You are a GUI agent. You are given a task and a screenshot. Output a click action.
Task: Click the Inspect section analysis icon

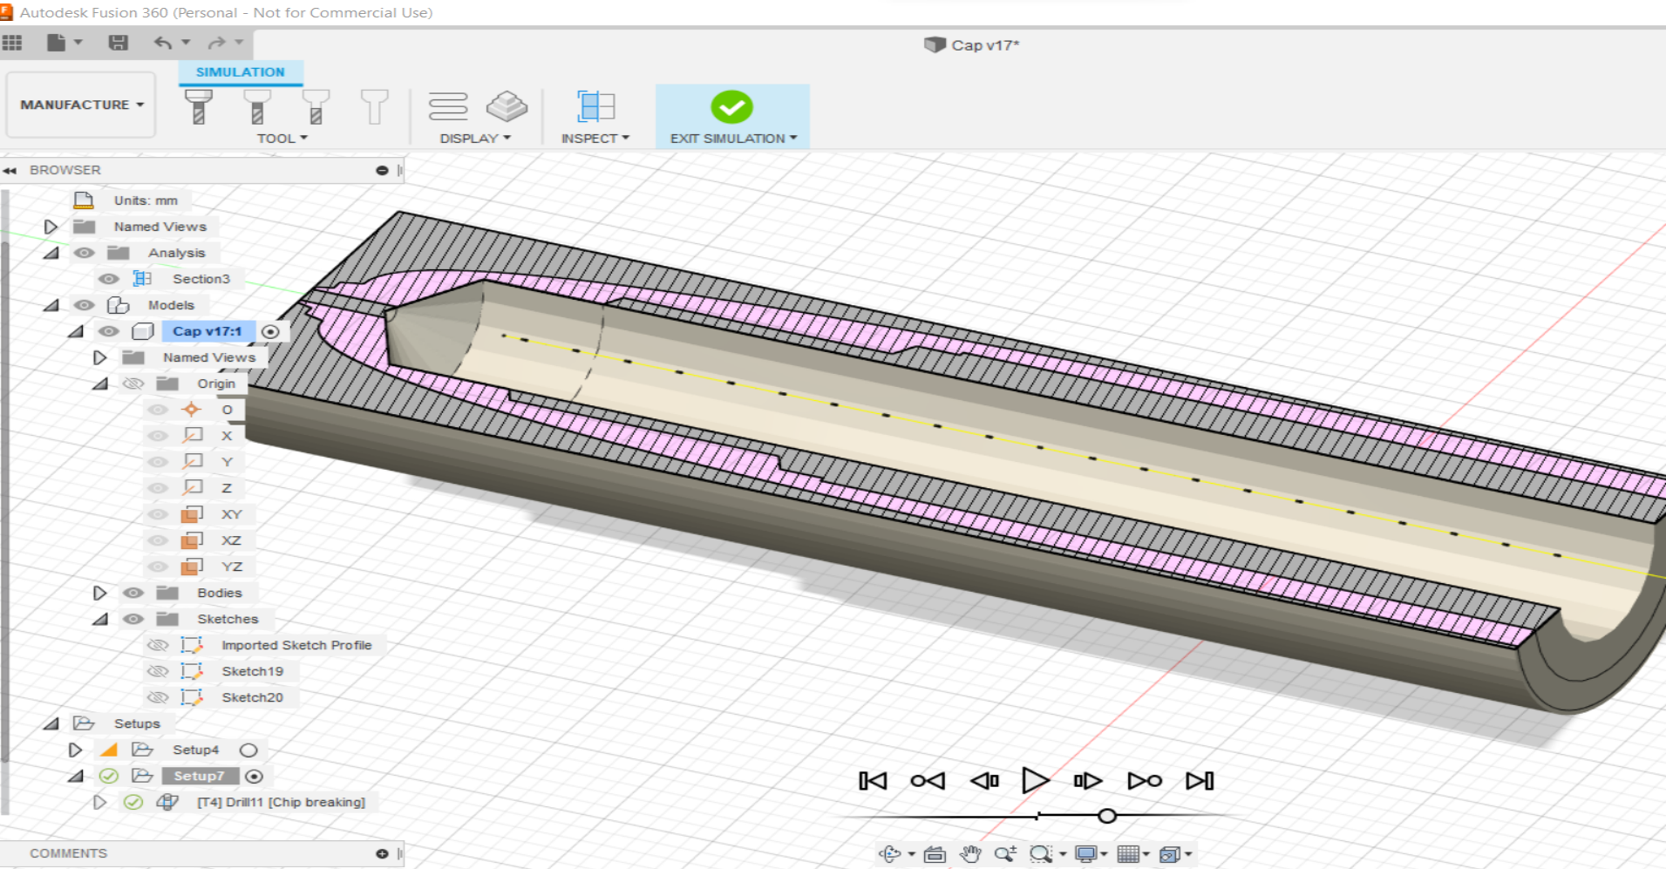[x=596, y=106]
